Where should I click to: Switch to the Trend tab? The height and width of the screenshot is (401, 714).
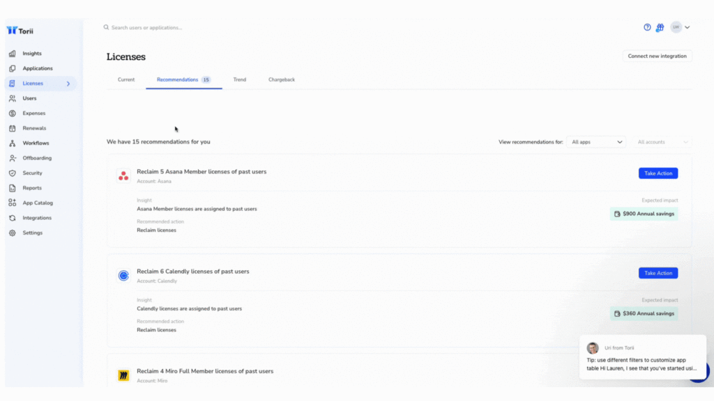(240, 79)
